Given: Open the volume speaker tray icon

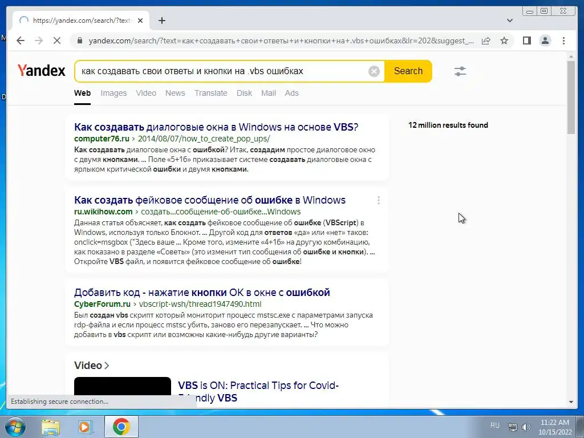Looking at the screenshot, I should (526, 427).
